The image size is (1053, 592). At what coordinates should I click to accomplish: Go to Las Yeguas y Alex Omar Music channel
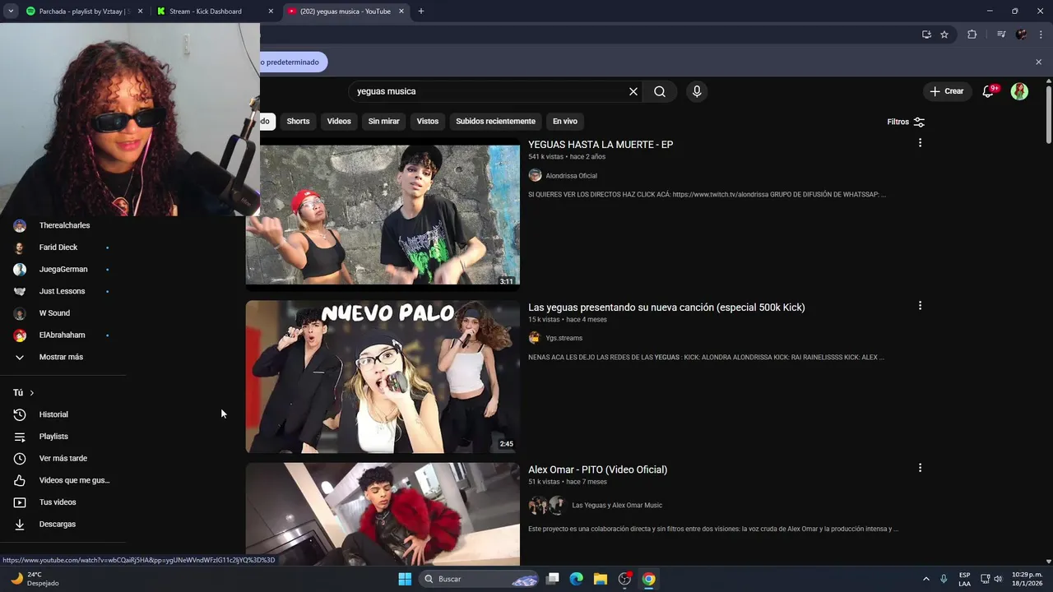coord(617,506)
